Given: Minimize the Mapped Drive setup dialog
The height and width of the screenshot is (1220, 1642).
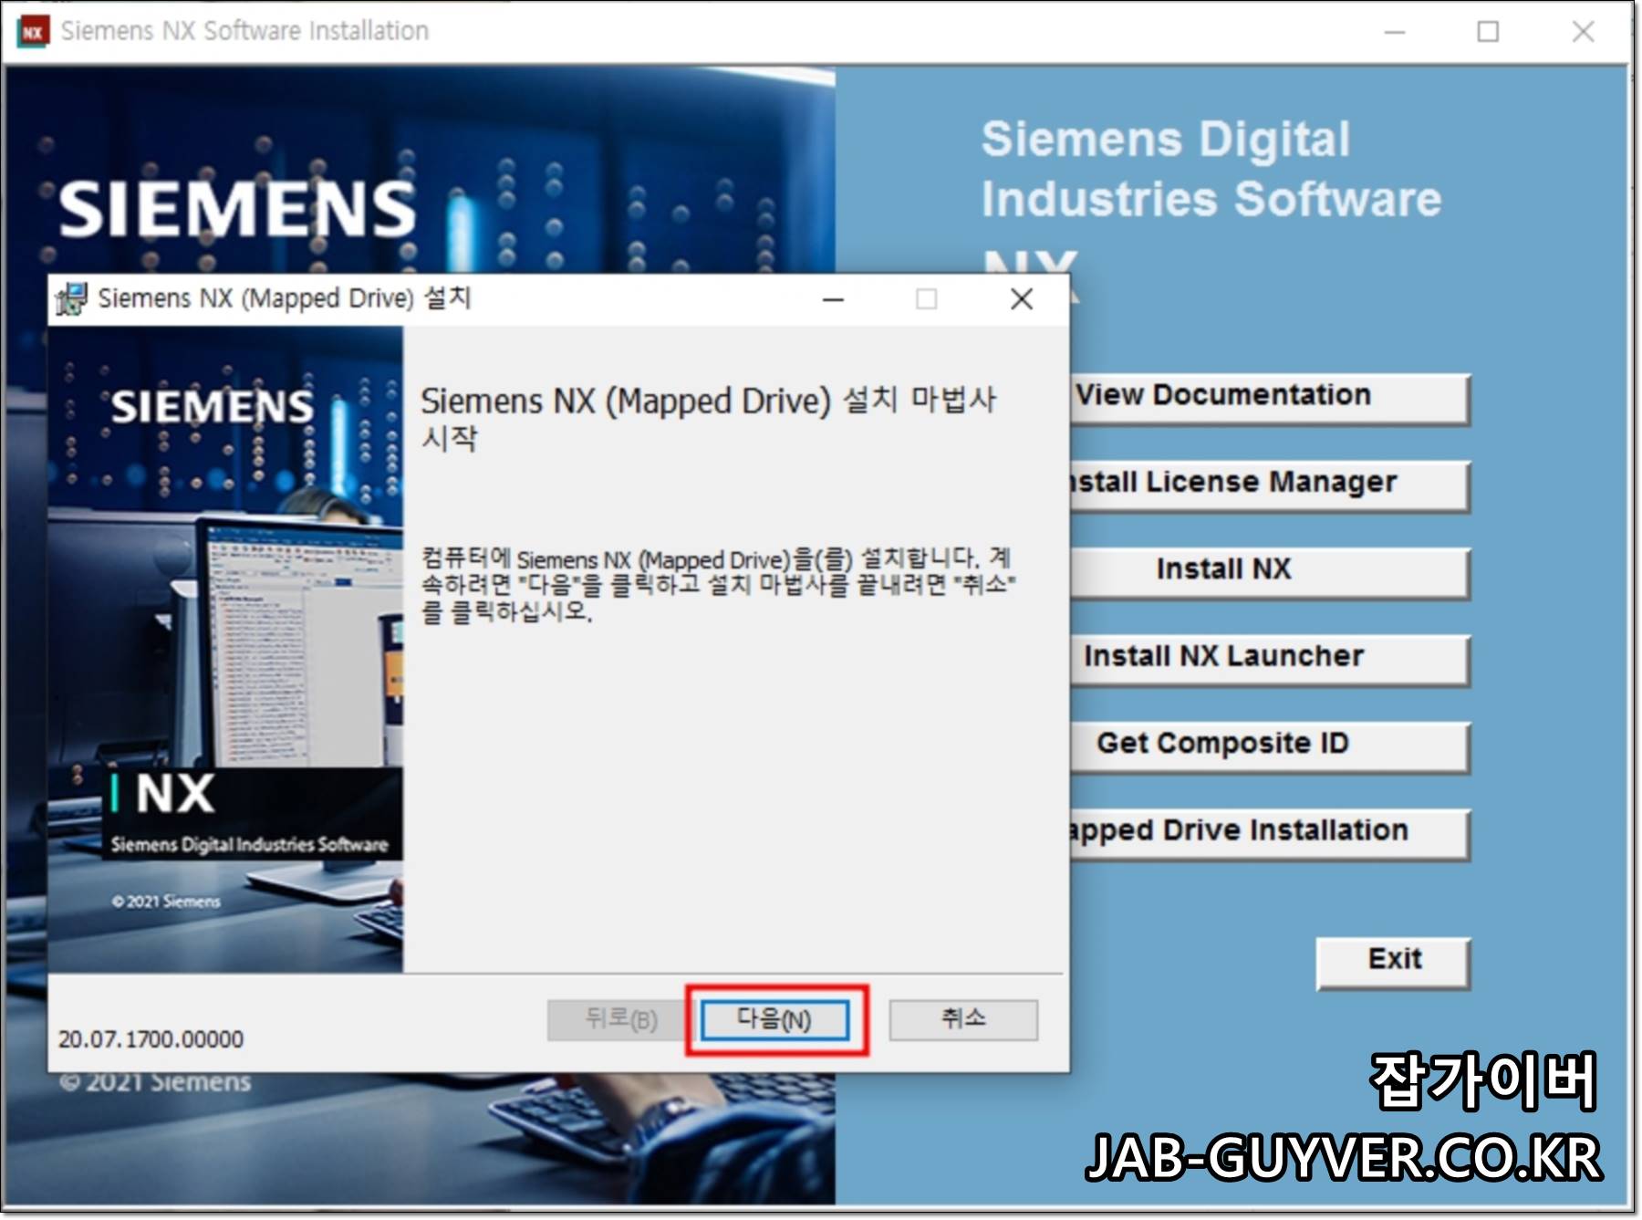Looking at the screenshot, I should coord(833,298).
